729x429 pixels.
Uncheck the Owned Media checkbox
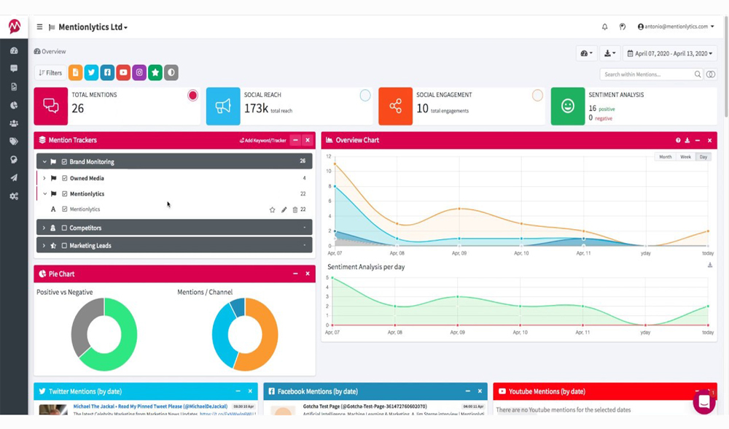click(x=65, y=178)
